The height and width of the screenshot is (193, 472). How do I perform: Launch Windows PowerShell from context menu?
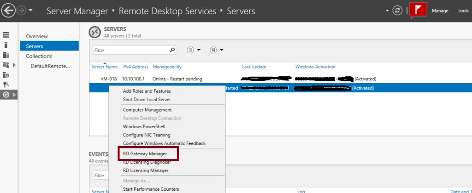click(144, 127)
